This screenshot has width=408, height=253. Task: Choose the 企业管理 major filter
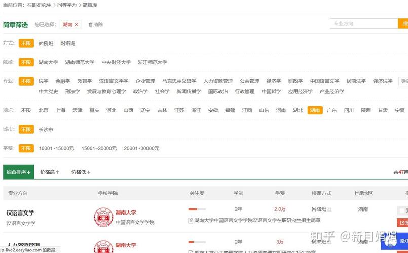[145, 81]
